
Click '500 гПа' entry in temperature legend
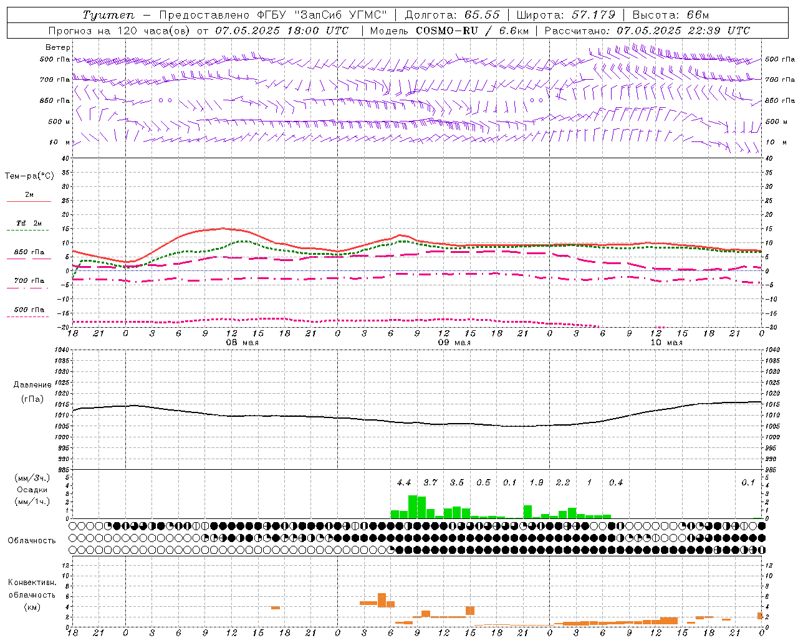pyautogui.click(x=29, y=310)
